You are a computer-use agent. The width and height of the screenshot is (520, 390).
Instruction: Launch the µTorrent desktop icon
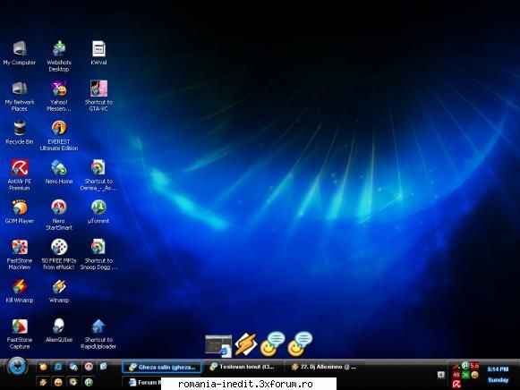[x=98, y=211]
